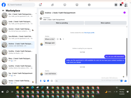131x98 pixels.
Task: Open Sticky Notes from the taskbar
Action: click(x=18, y=87)
